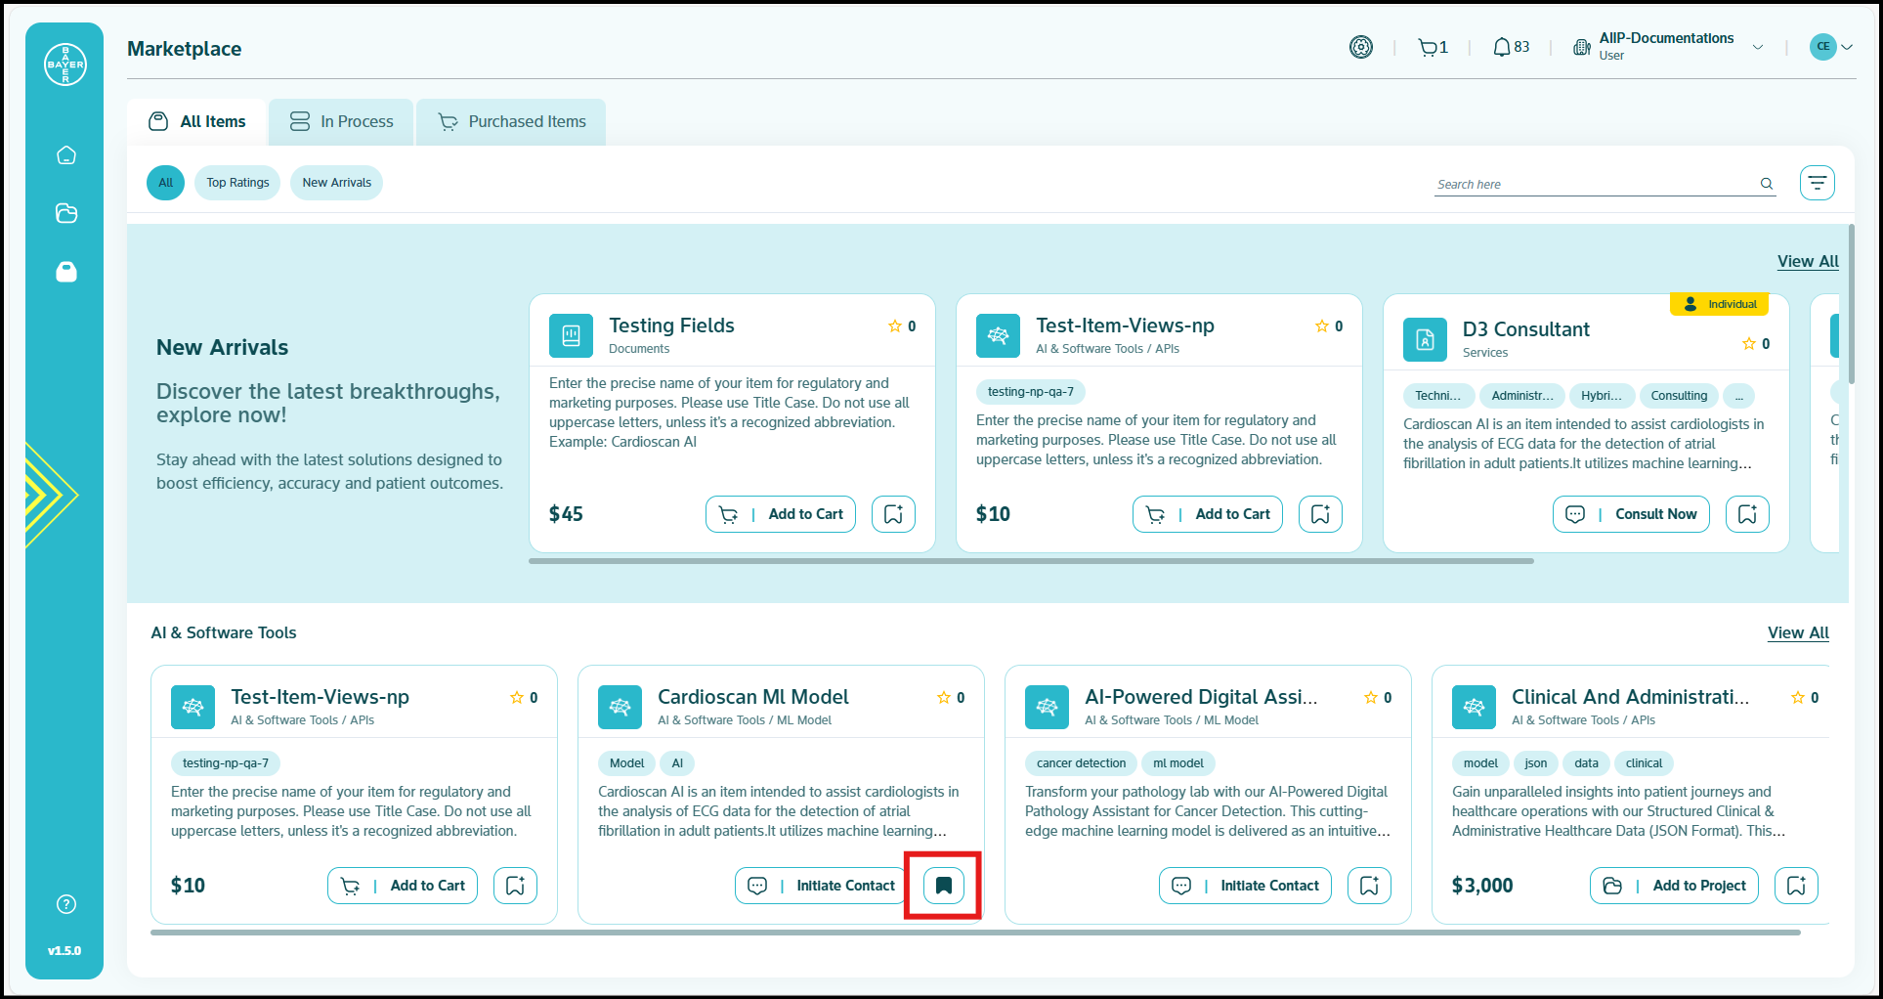Screen dimensions: 1883x999
Task: Switch to the Purchased Items tab
Action: (511, 122)
